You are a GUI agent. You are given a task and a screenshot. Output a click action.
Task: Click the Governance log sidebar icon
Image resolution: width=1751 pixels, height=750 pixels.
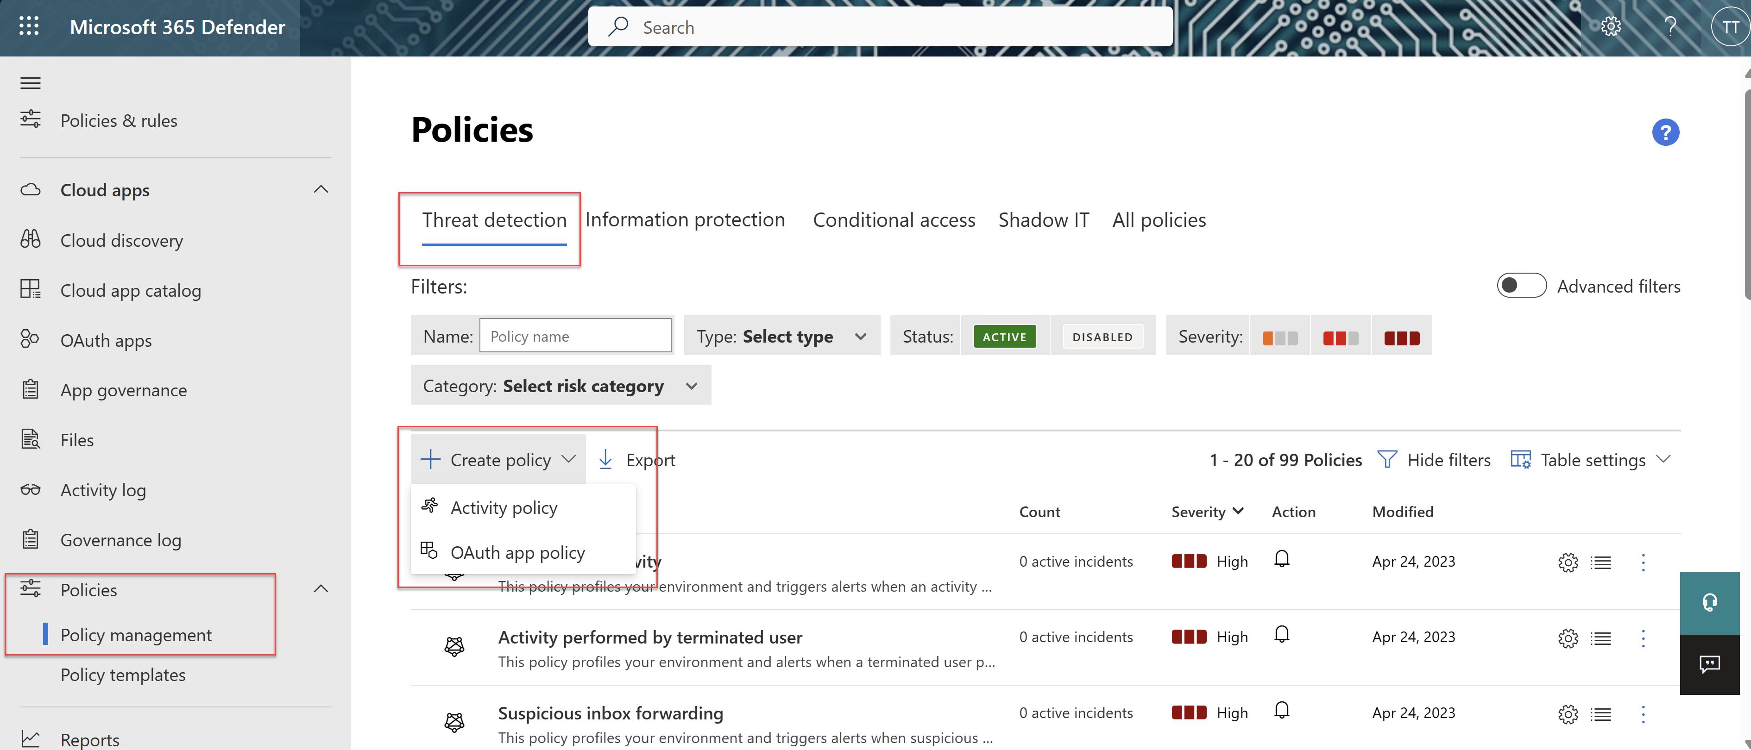tap(30, 539)
